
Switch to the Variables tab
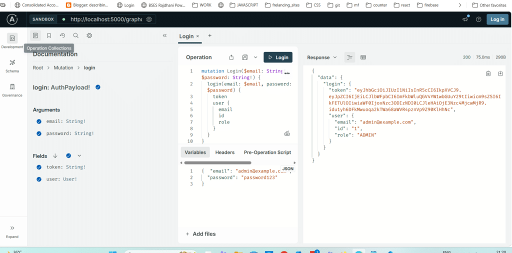tap(195, 152)
